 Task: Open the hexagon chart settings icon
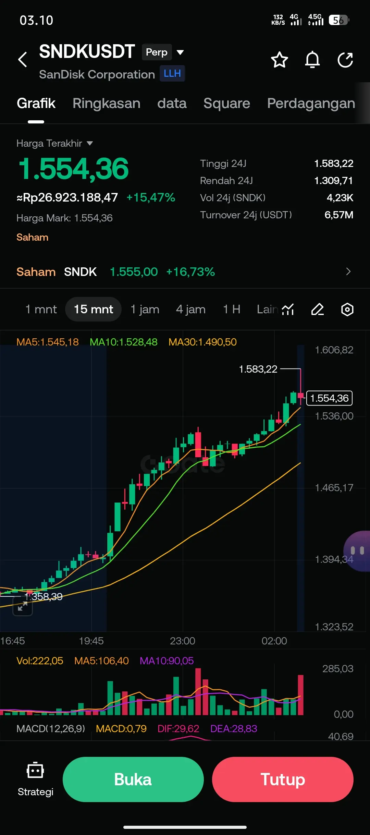coord(347,309)
